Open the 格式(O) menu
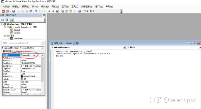This screenshot has width=201, height=109. click(x=45, y=6)
